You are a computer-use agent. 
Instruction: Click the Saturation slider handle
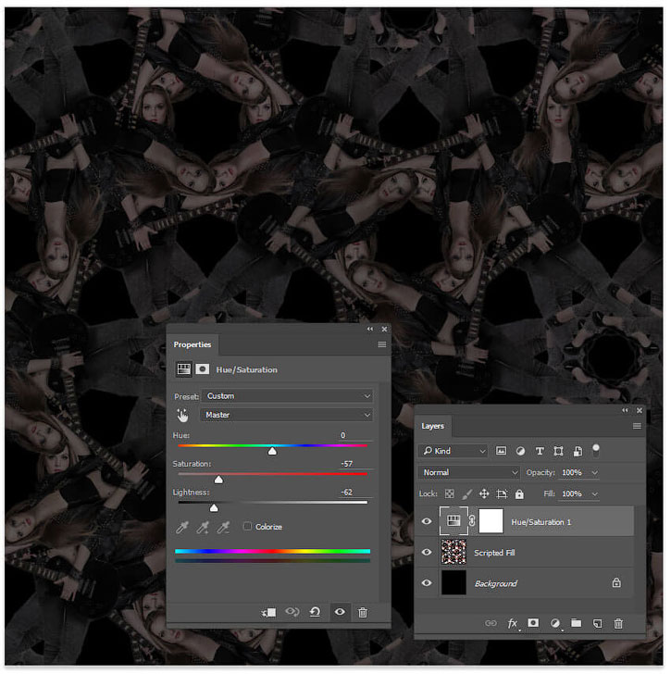point(219,481)
